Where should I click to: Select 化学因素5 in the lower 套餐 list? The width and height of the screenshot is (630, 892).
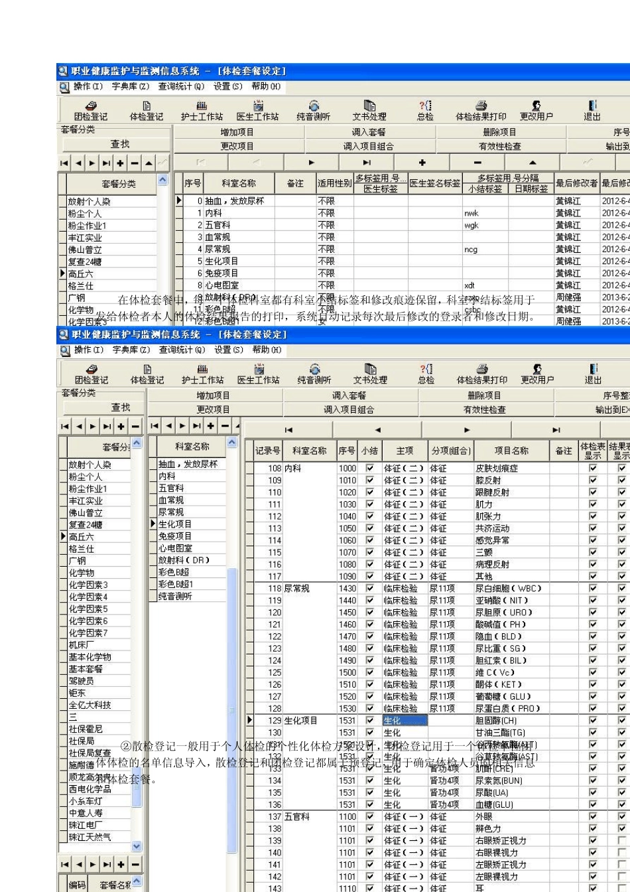(88, 609)
